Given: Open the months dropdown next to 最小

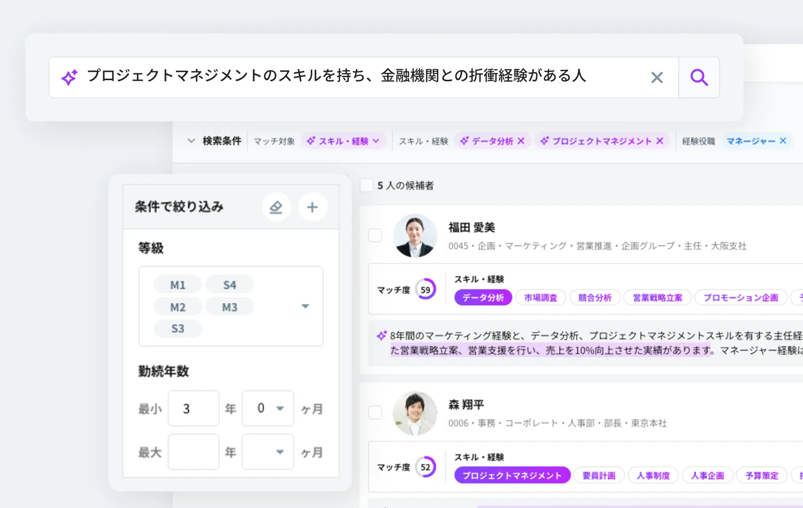Looking at the screenshot, I should click(280, 408).
